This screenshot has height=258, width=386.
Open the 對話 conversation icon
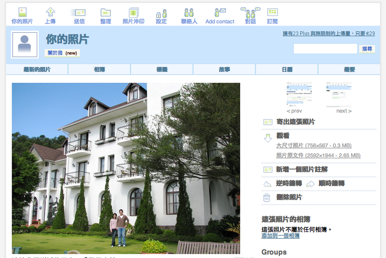(250, 12)
